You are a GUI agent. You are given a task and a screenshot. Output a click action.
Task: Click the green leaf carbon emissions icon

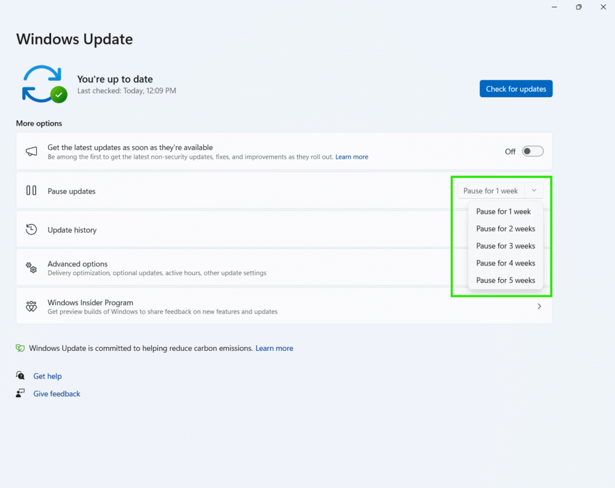pos(20,348)
